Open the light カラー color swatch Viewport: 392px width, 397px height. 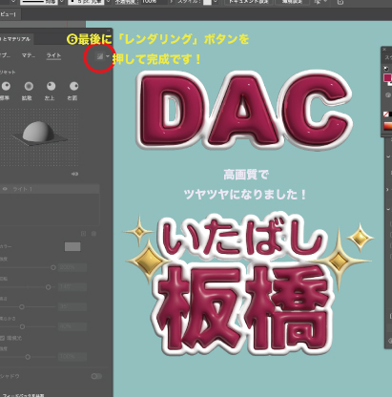click(x=72, y=246)
